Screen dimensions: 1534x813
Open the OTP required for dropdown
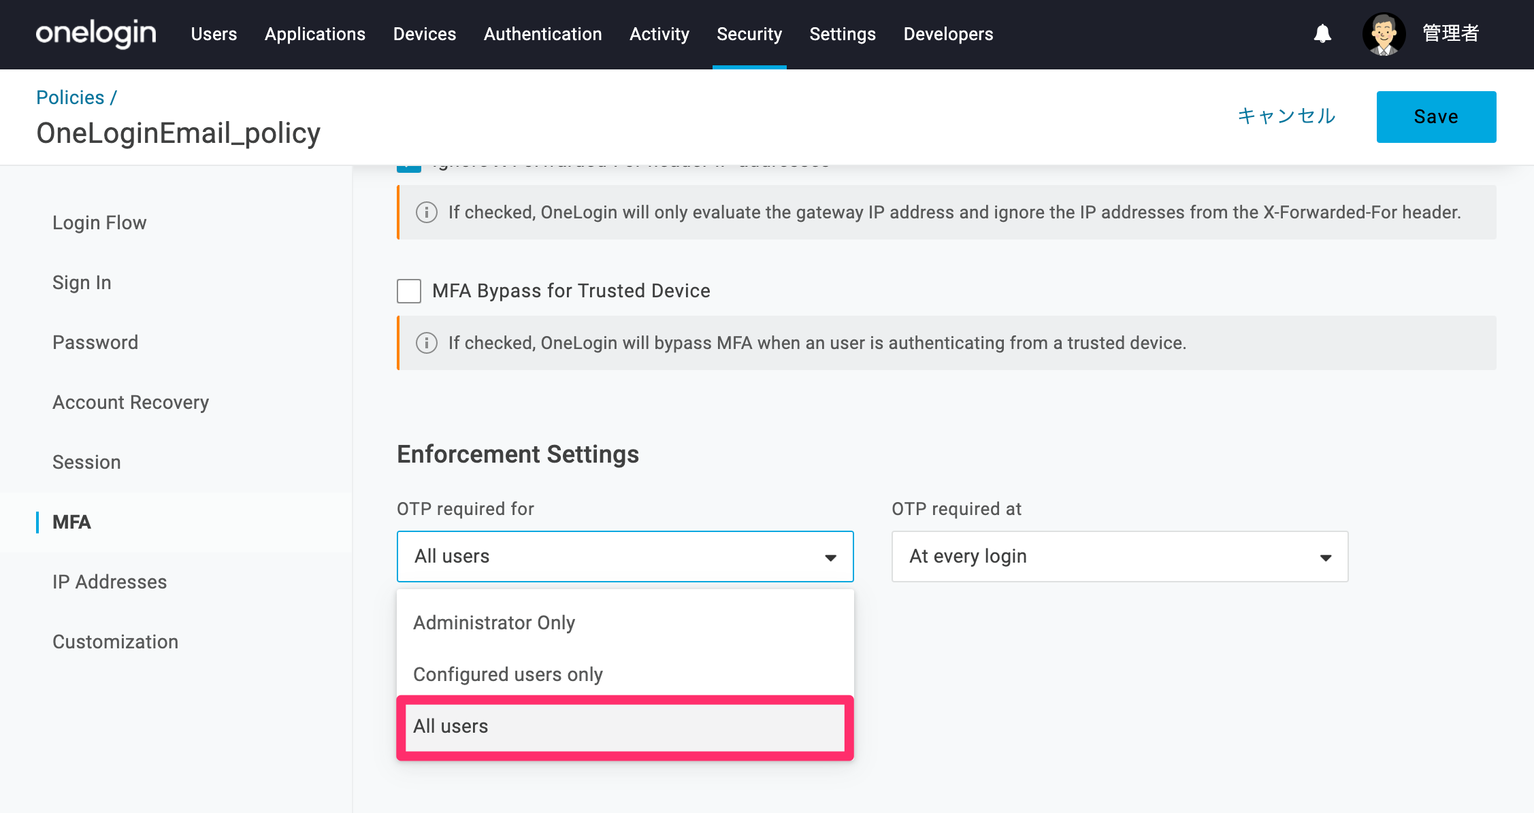pyautogui.click(x=625, y=557)
